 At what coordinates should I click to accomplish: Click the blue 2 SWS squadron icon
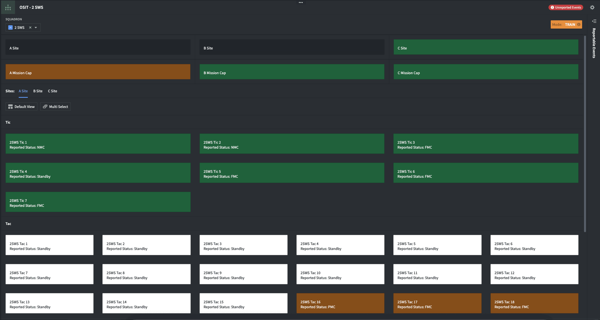10,27
